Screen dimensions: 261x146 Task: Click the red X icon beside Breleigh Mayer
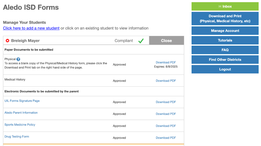[8, 41]
